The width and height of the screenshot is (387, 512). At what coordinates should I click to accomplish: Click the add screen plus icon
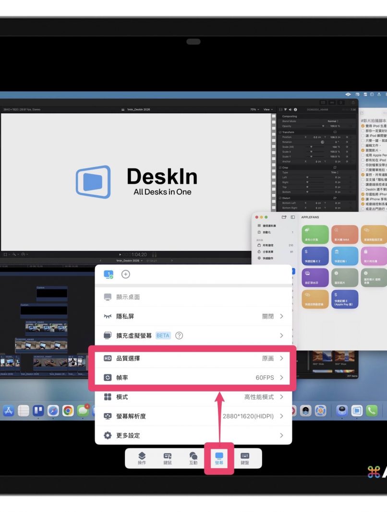point(126,274)
